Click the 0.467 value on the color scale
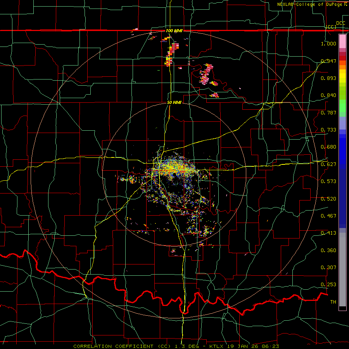The image size is (349, 349). tap(328, 216)
